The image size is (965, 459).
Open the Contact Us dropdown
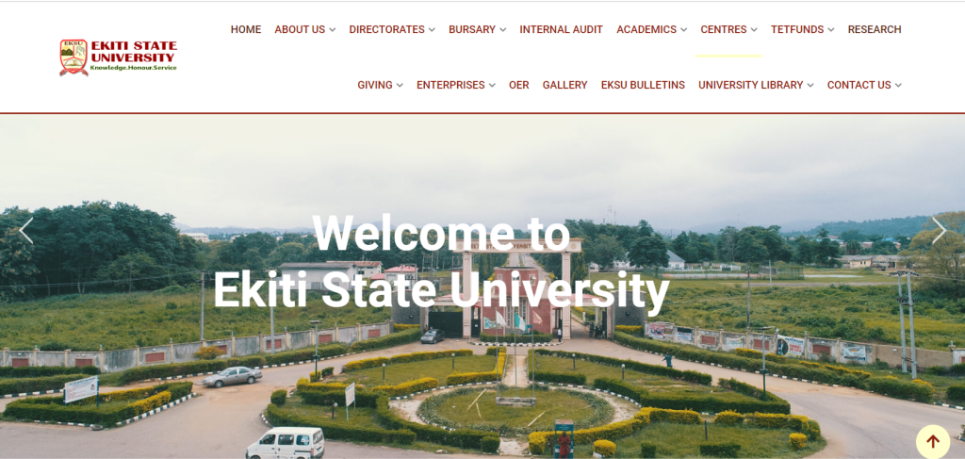(865, 85)
